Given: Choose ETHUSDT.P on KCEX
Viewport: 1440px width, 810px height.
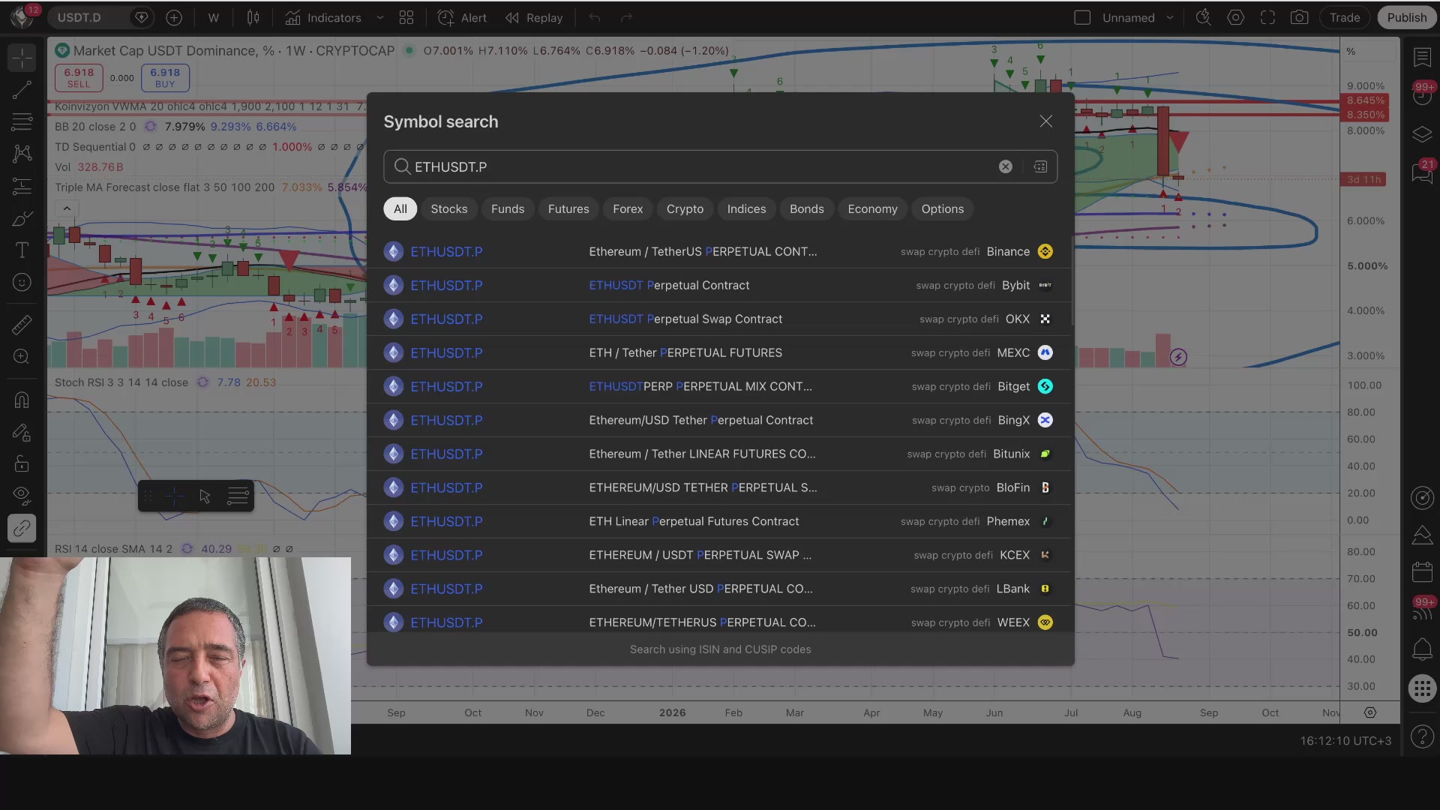Looking at the screenshot, I should [718, 556].
